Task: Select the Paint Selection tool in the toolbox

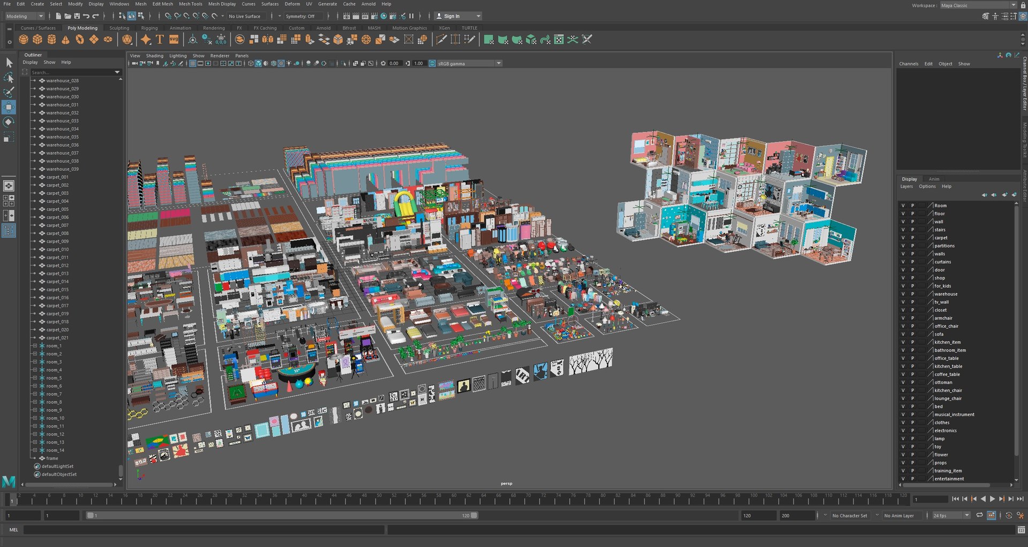Action: [9, 93]
